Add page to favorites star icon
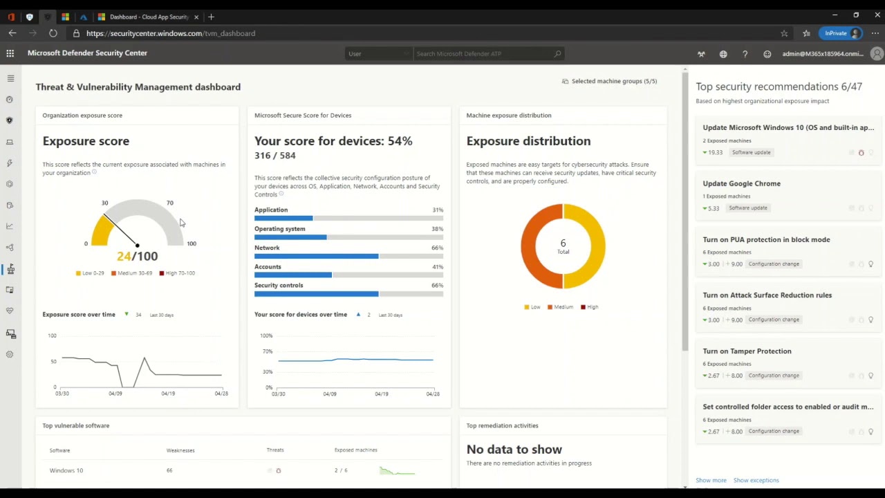This screenshot has height=498, width=885. pos(784,33)
